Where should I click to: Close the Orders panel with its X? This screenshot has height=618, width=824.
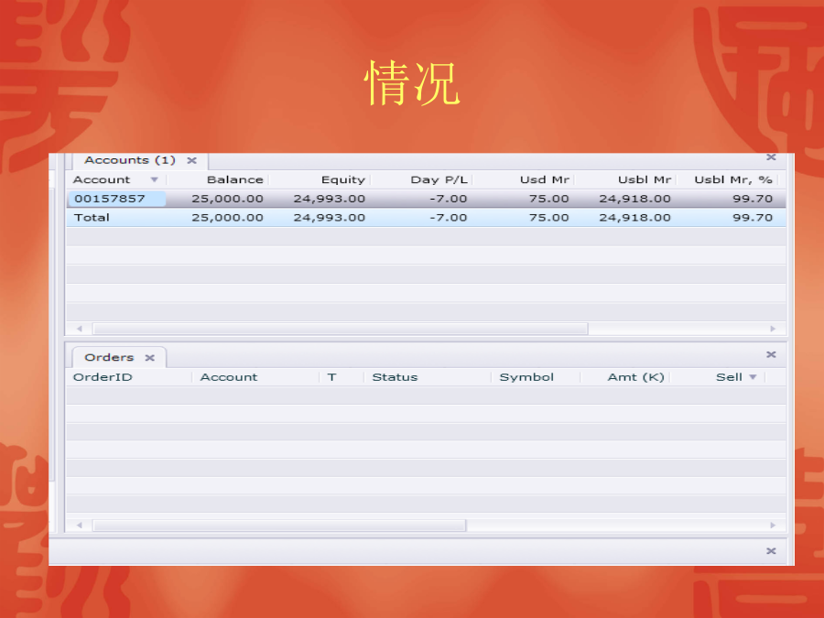click(771, 354)
